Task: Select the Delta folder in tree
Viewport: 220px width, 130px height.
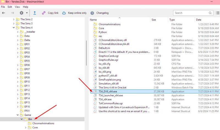Action: (x=27, y=40)
